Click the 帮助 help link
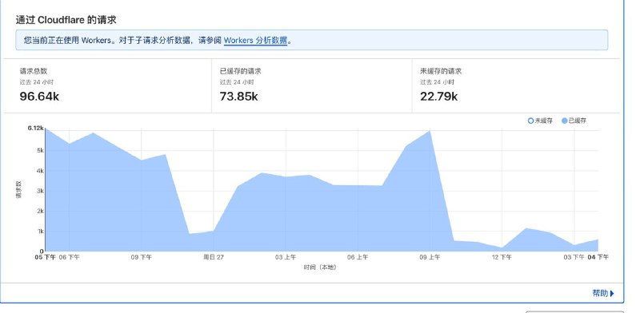The image size is (640, 313). click(600, 293)
